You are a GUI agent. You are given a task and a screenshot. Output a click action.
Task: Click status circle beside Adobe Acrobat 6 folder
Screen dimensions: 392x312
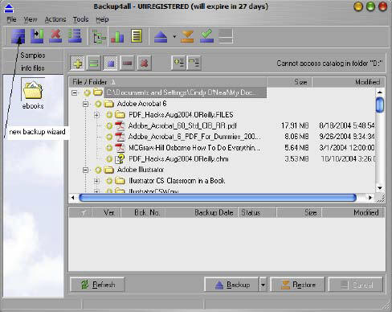coord(98,104)
